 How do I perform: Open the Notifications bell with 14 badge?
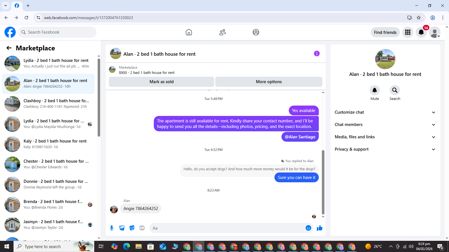(421, 32)
